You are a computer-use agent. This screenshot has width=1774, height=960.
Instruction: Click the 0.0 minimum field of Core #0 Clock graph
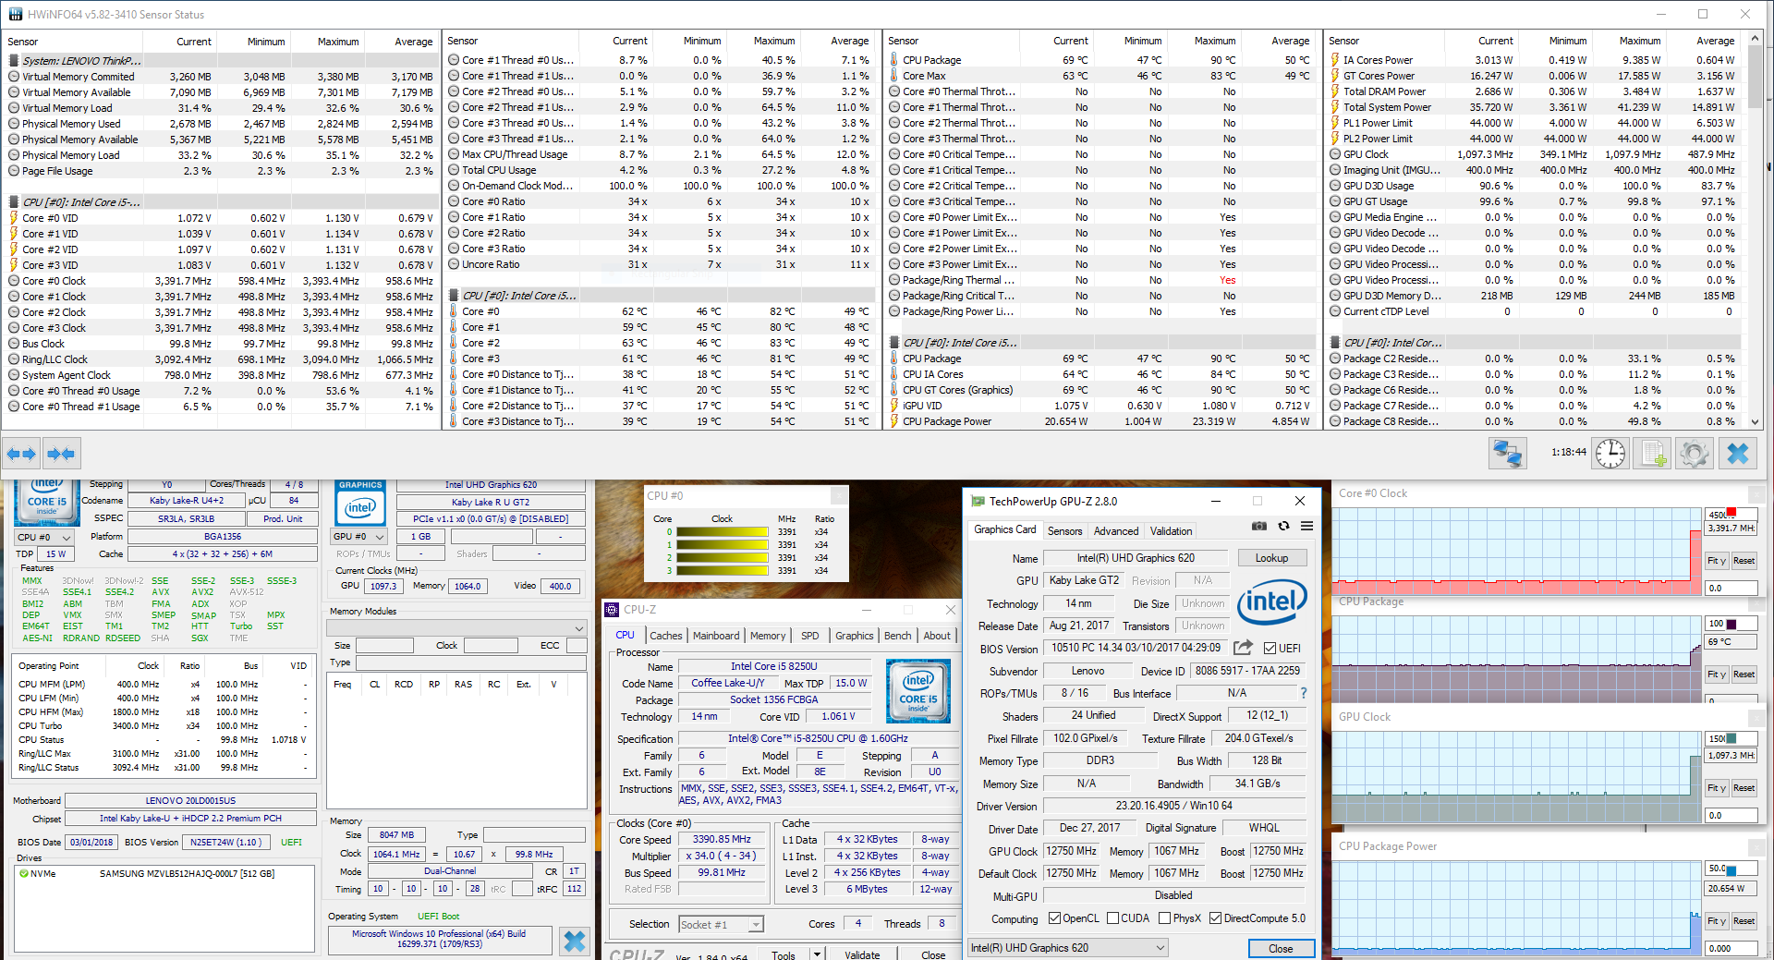coord(1731,588)
